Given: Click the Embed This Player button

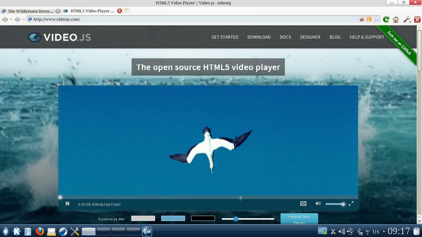Looking at the screenshot, I should coord(299,219).
